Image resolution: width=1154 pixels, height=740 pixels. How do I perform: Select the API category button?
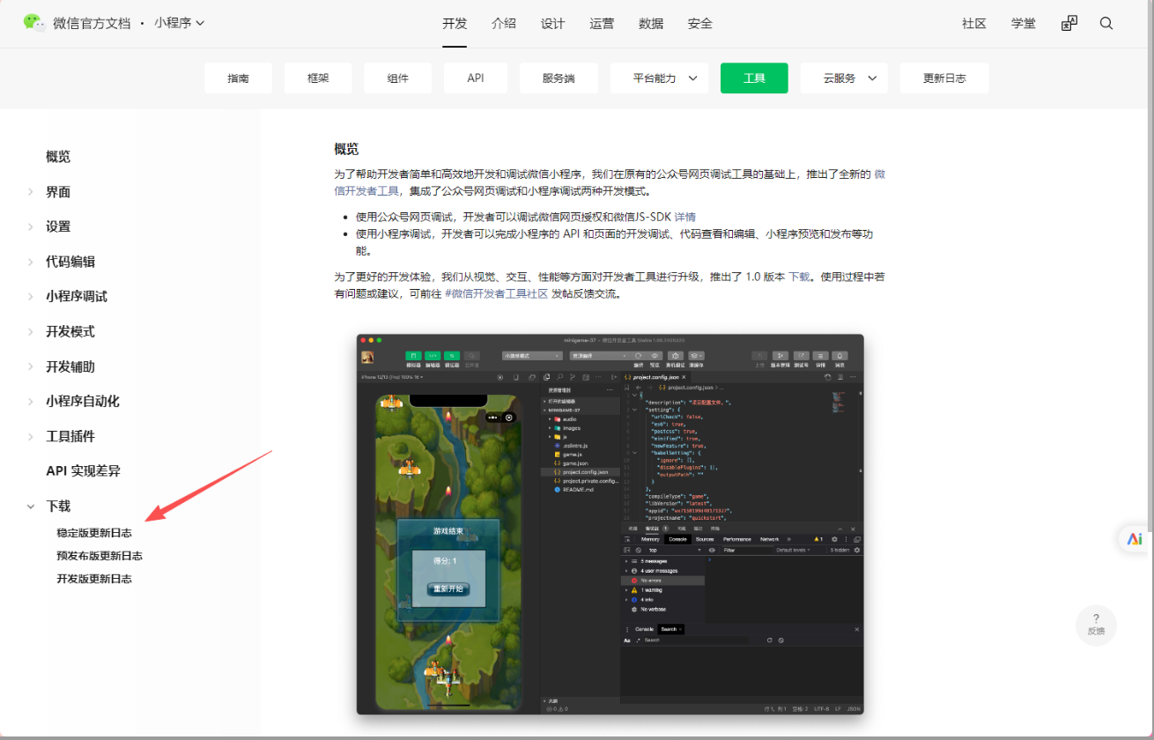(x=476, y=78)
